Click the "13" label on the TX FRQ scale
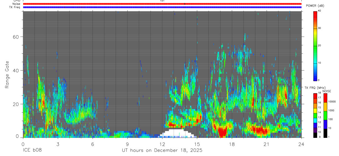The width and height of the screenshot is (339, 156). click(319, 117)
